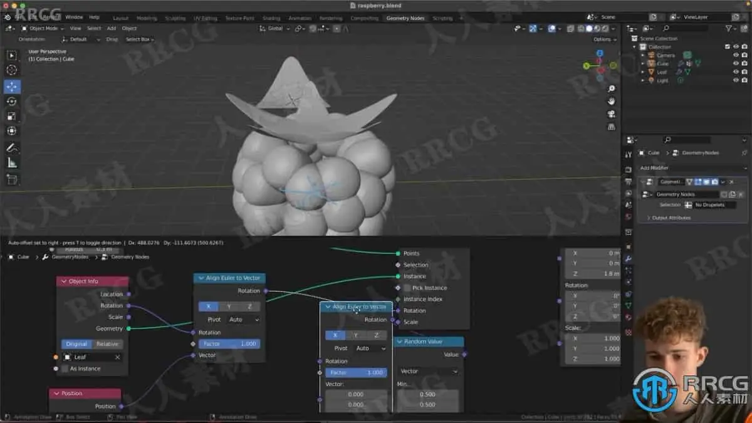
Task: Toggle visibility eye for Light in outliner
Action: [736, 80]
